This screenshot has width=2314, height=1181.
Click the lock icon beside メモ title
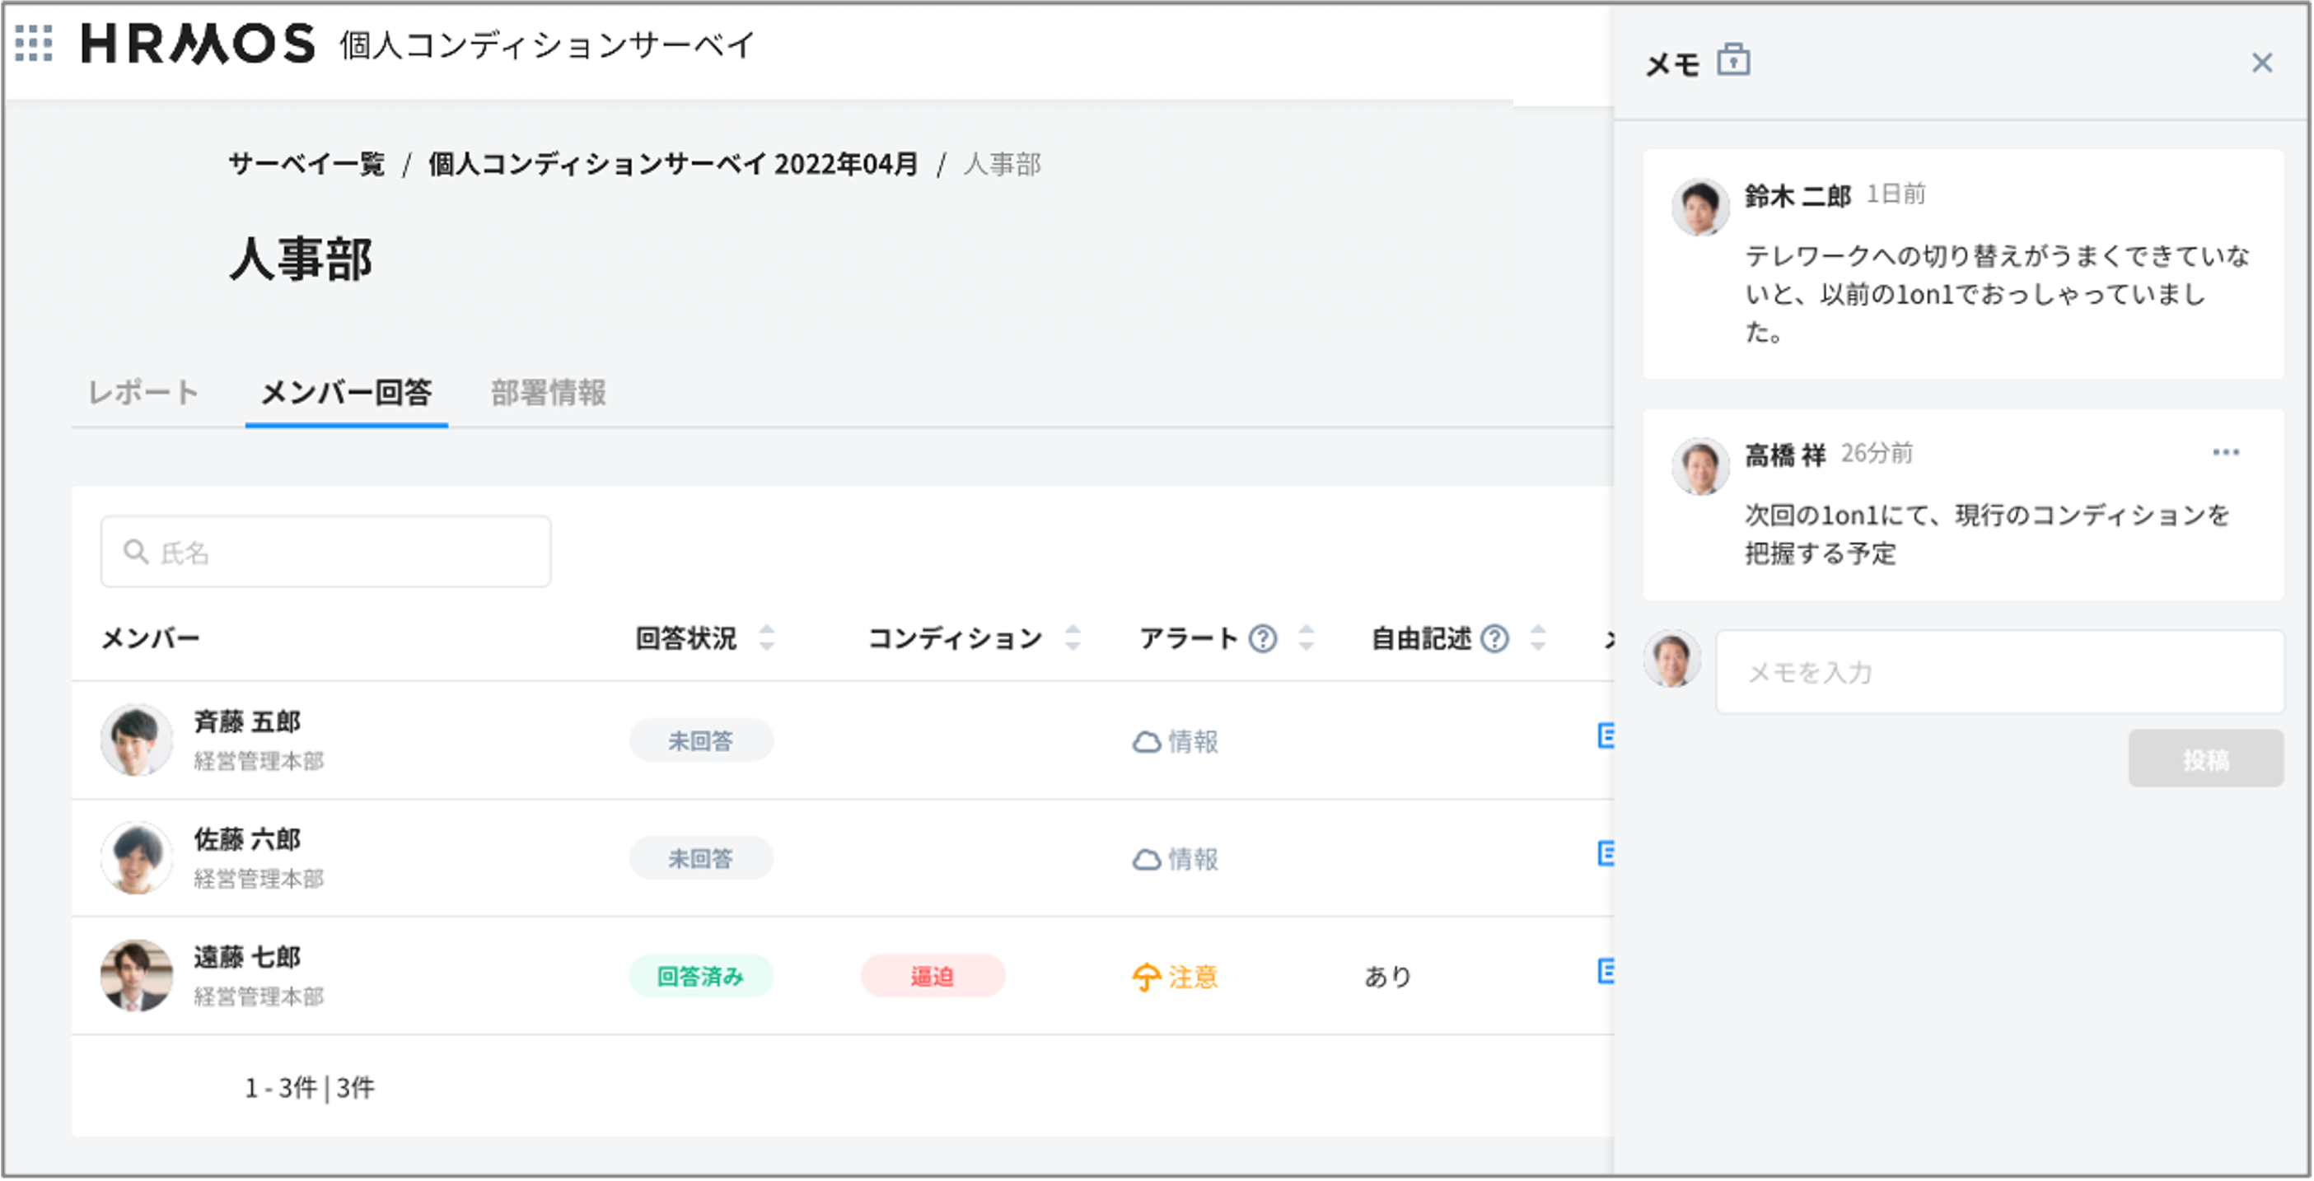click(x=1732, y=60)
